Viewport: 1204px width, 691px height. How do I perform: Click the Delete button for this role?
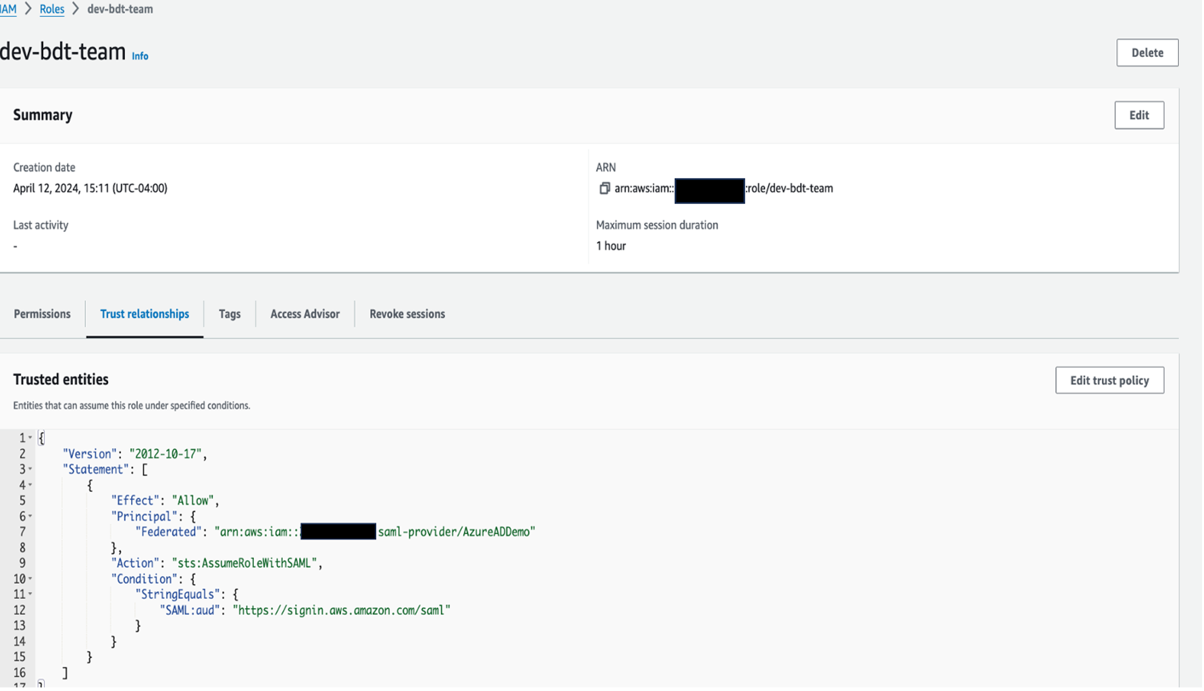point(1147,52)
